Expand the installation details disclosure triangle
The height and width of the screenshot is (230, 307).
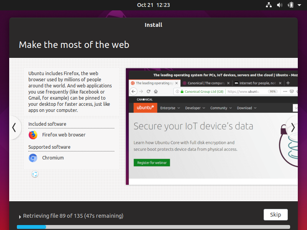(x=20, y=217)
